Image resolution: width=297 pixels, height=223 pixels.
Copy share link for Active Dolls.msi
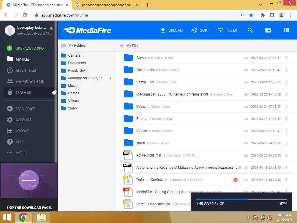click(246, 156)
